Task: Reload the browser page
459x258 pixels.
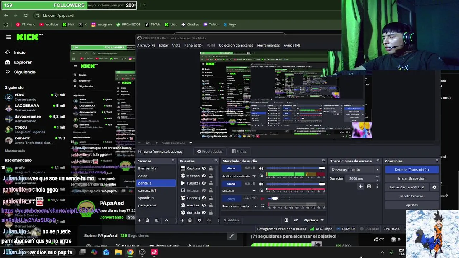Action: (25, 15)
